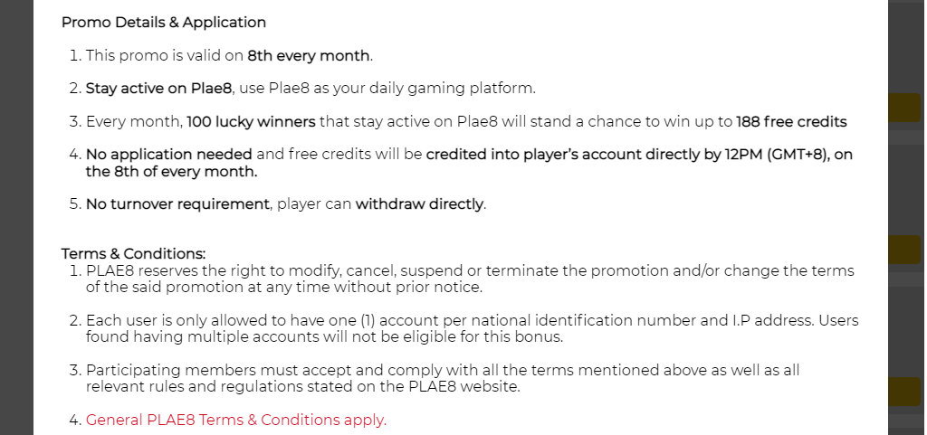Click the top yellow button behind the modal

coord(905,109)
